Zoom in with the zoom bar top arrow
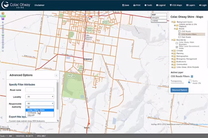The width and height of the screenshot is (208, 138). (x=3, y=22)
